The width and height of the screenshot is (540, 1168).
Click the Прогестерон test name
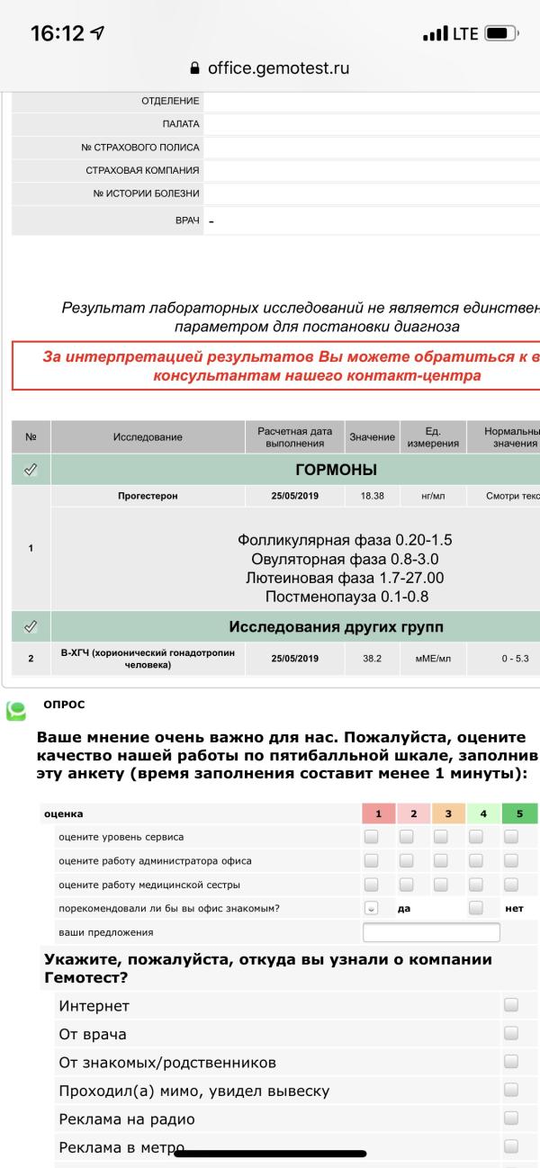148,496
